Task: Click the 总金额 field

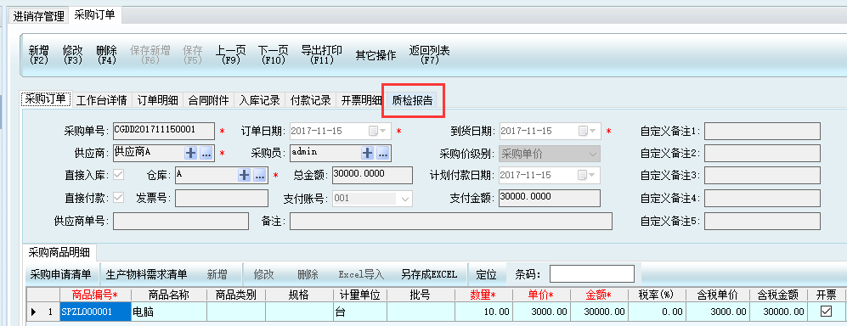Action: coord(372,176)
